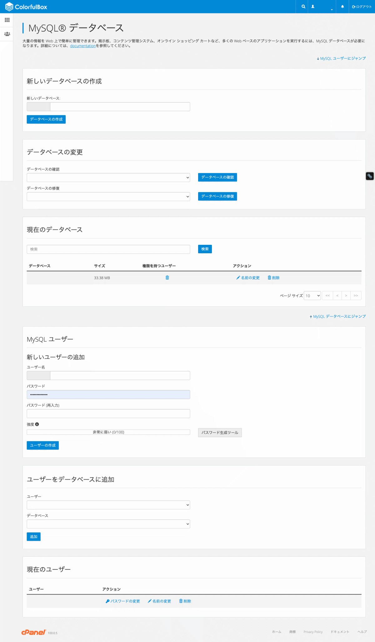Image resolution: width=375 pixels, height=642 pixels.
Task: Delete the current user via 削除
Action: 185,601
